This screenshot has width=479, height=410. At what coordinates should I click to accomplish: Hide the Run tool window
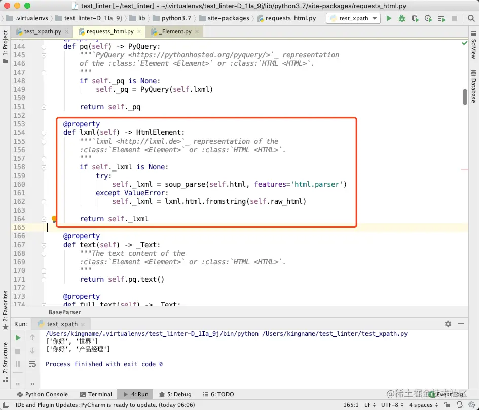click(x=461, y=324)
